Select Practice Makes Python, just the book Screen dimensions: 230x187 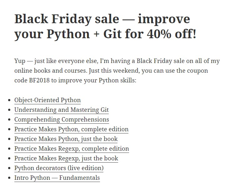[x=66, y=139]
